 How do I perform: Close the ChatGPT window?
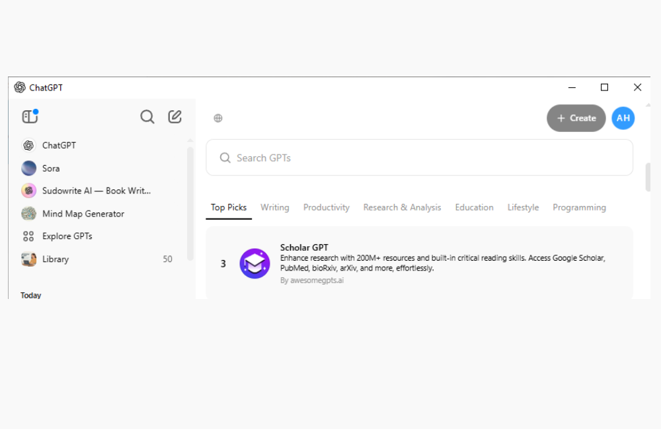637,88
